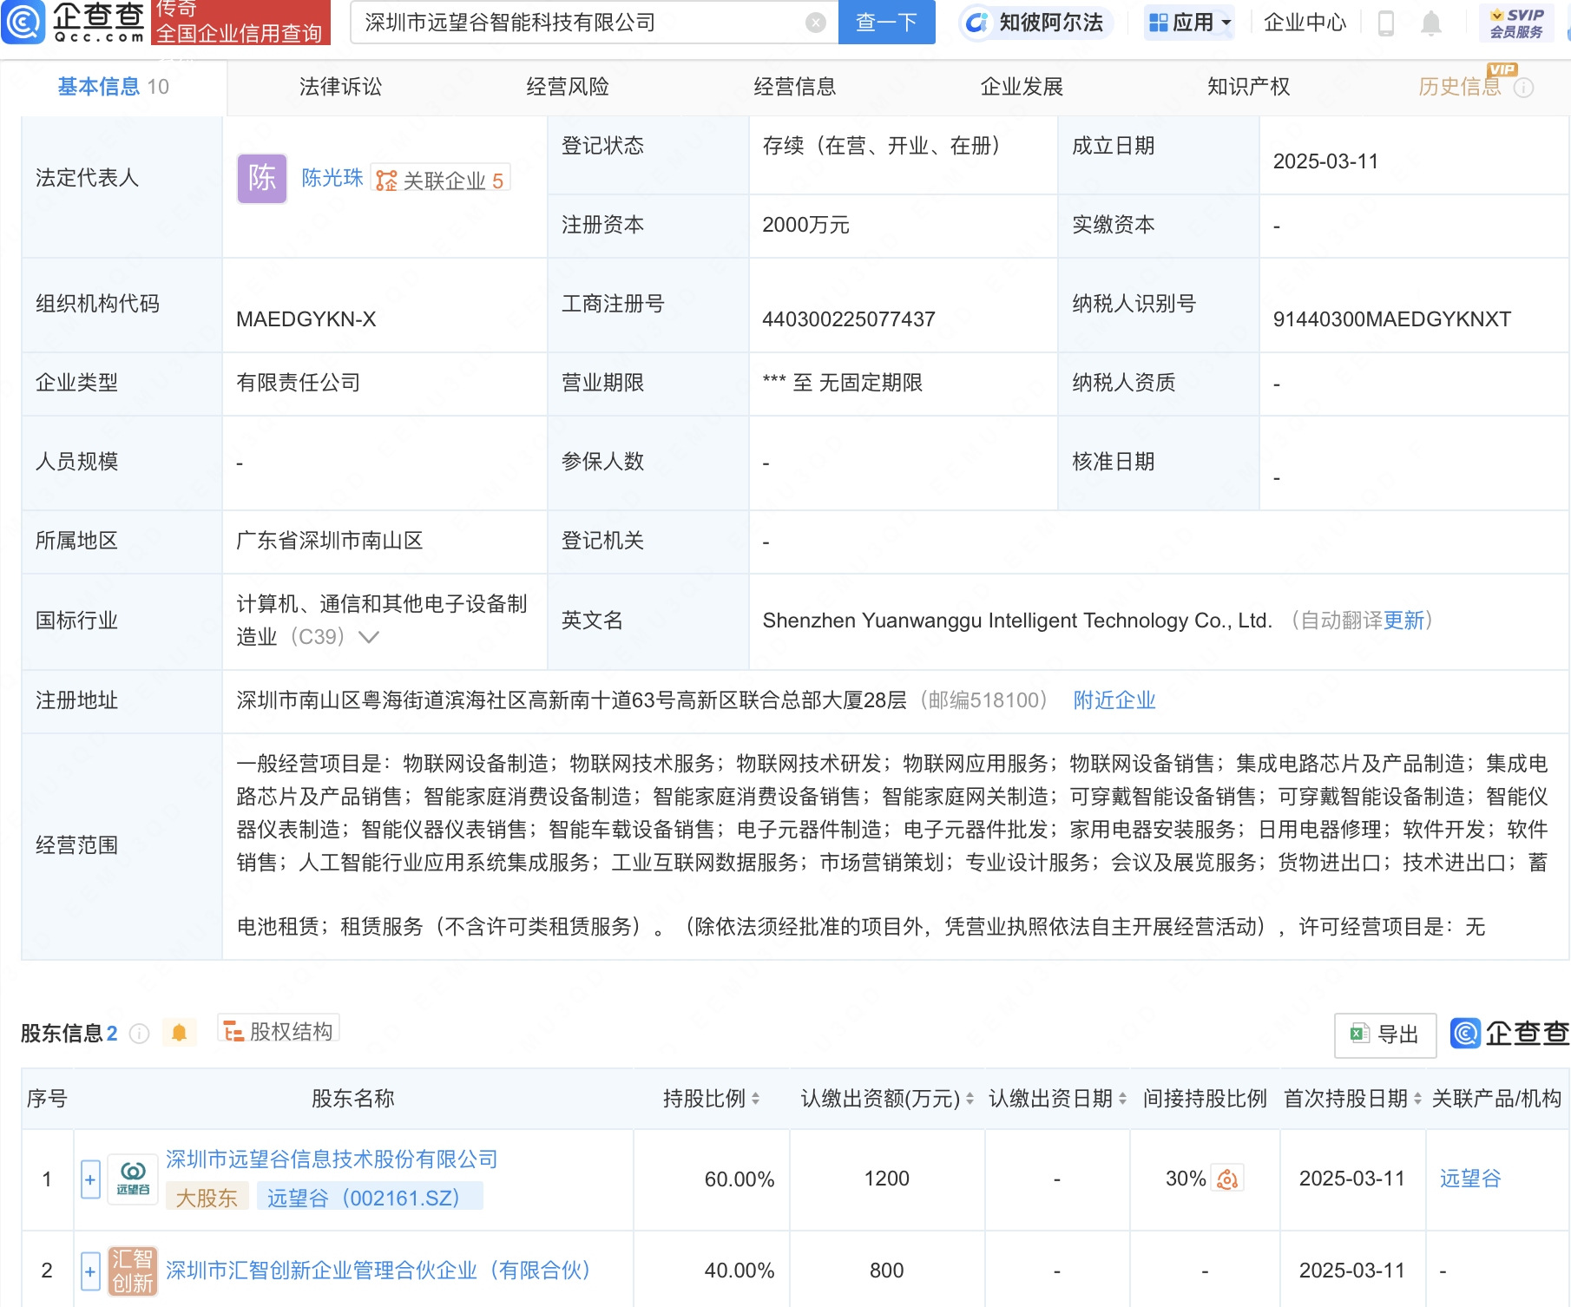This screenshot has width=1571, height=1307.
Task: Click info icon next to 历史信息
Action: pos(1524,88)
